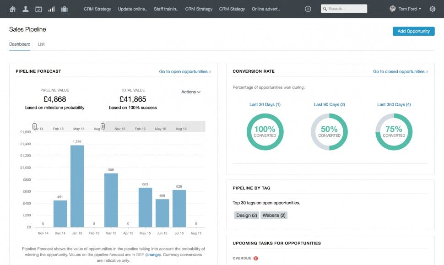Click the Jul 15 bar labeled 626
444x265 pixels.
(x=179, y=208)
